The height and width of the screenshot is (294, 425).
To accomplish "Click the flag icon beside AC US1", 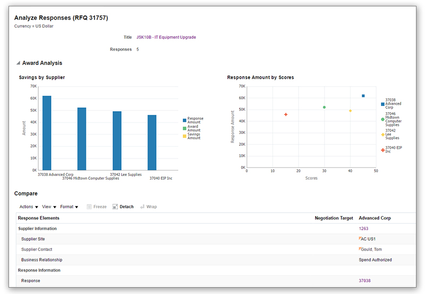I will point(361,239).
